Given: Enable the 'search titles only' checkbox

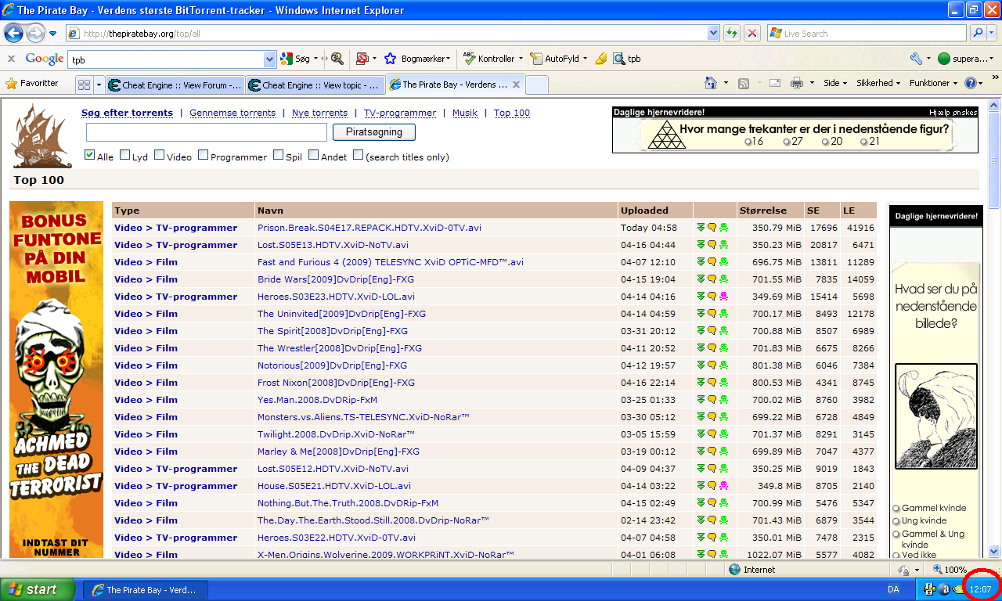Looking at the screenshot, I should (358, 155).
